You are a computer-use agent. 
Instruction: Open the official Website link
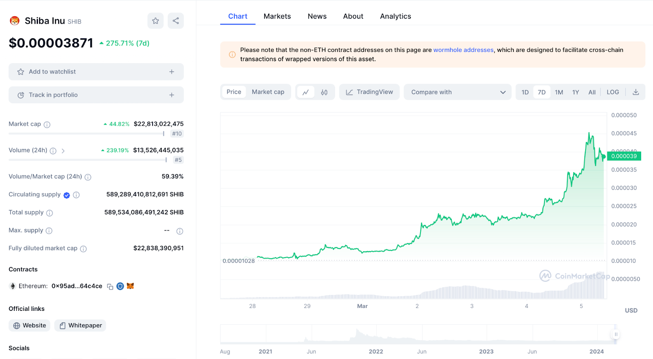pyautogui.click(x=29, y=326)
